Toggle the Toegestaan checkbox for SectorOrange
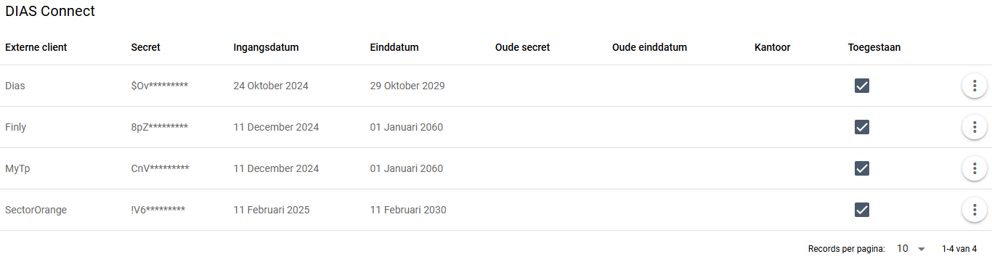Image resolution: width=992 pixels, height=262 pixels. 862,210
